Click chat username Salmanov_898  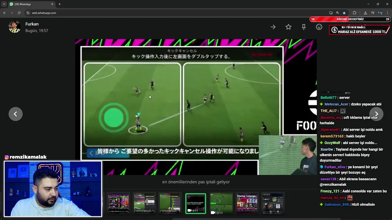pyautogui.click(x=337, y=204)
